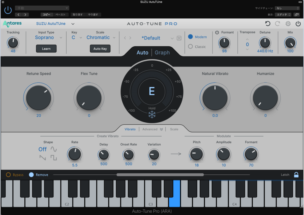This screenshot has height=215, width=304.
Task: Select the Modern mode radio button
Action: (x=191, y=37)
